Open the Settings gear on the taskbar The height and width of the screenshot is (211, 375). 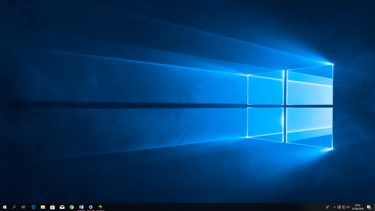90,207
